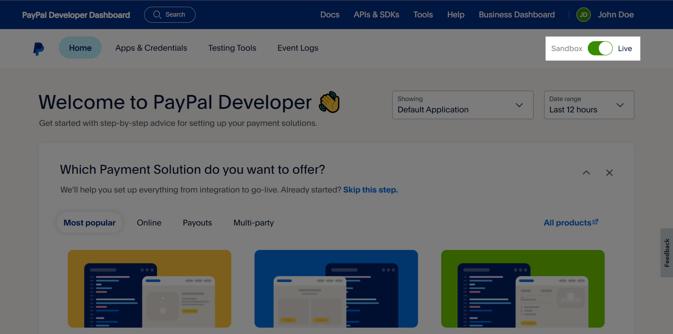Image resolution: width=673 pixels, height=334 pixels.
Task: Click the Welcome to PayPal Developer heading
Action: tap(175, 102)
